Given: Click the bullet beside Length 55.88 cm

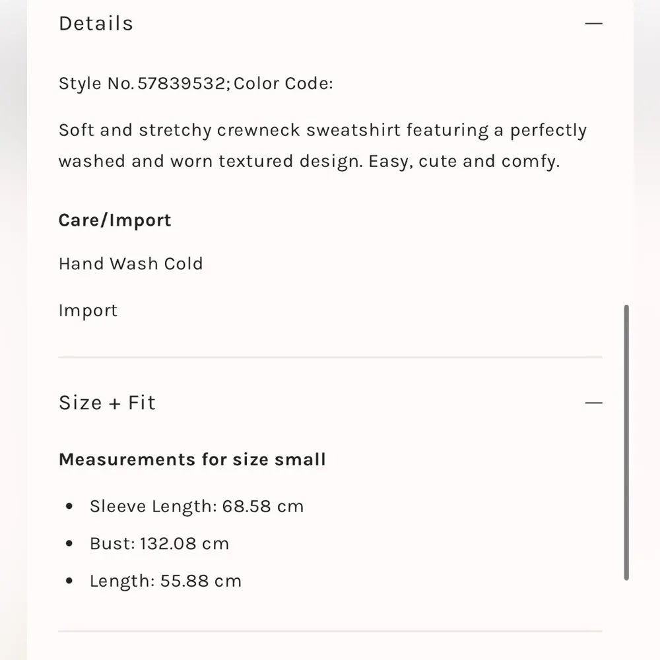Looking at the screenshot, I should [69, 582].
